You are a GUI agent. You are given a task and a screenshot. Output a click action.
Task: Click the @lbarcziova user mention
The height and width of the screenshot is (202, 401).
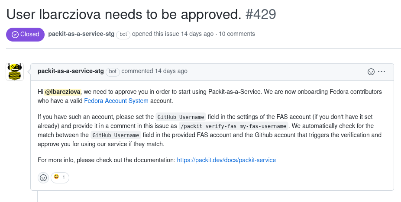[x=63, y=92]
